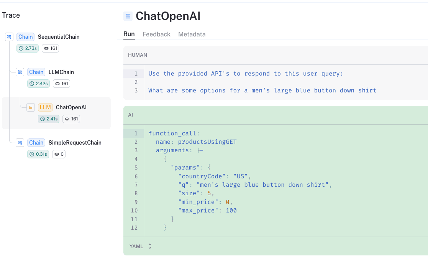Click the SequentialChain 2.73s latency badge
428x265 pixels.
click(x=28, y=48)
